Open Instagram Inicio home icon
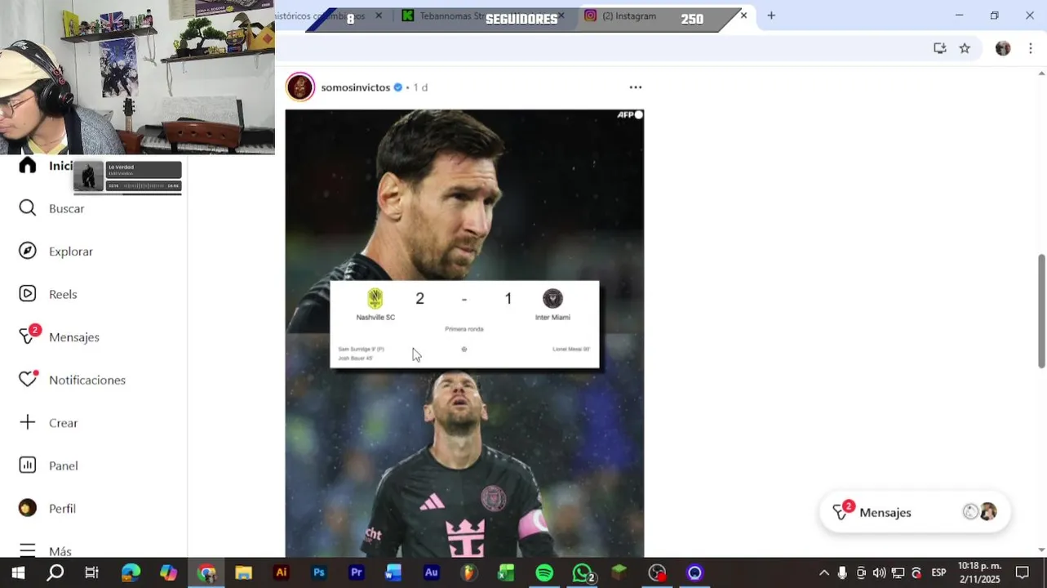The image size is (1047, 588). [28, 165]
